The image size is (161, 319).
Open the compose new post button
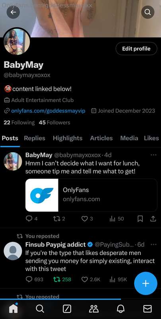pos(145,284)
